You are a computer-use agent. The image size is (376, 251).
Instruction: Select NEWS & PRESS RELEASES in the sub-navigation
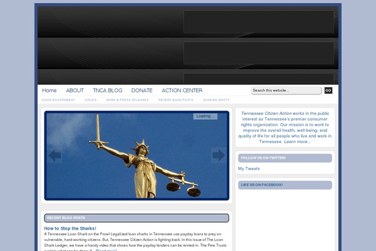coord(127,100)
